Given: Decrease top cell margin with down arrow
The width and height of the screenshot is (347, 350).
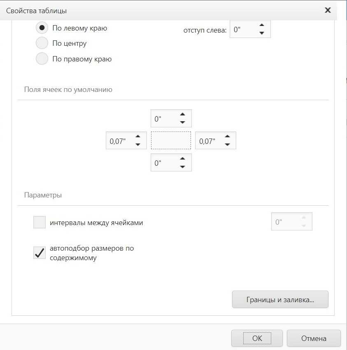Looking at the screenshot, I should (x=182, y=122).
